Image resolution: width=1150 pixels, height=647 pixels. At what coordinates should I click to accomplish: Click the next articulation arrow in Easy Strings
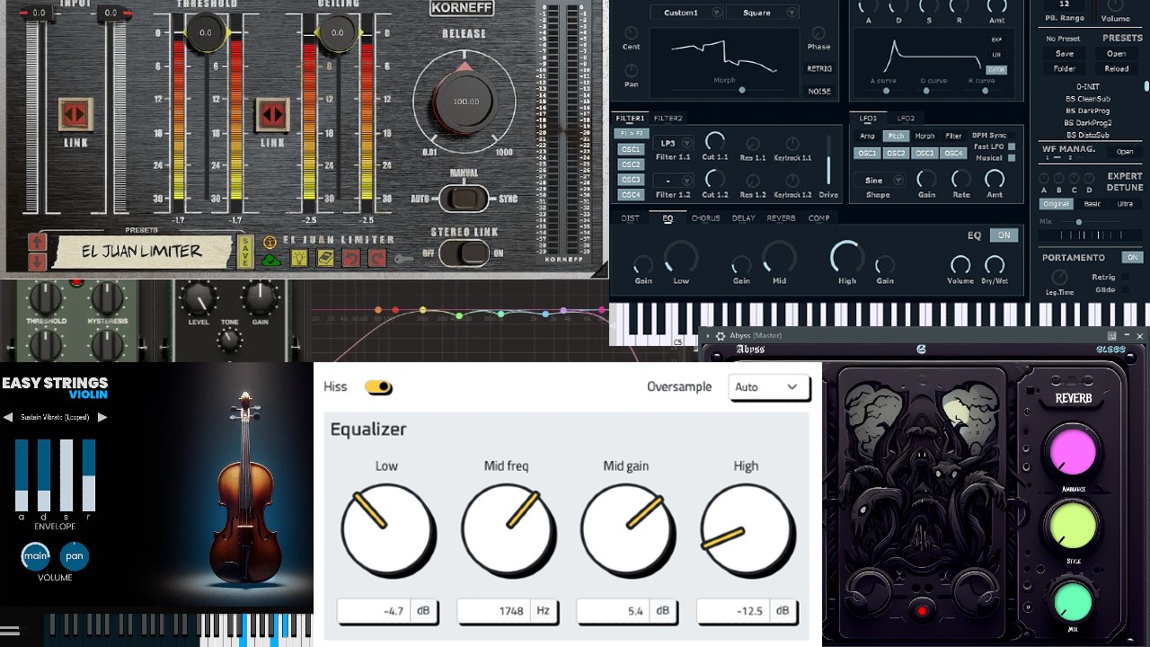click(x=102, y=417)
